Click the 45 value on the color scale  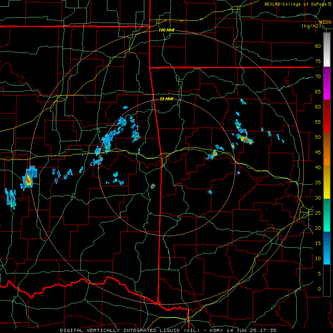click(318, 152)
